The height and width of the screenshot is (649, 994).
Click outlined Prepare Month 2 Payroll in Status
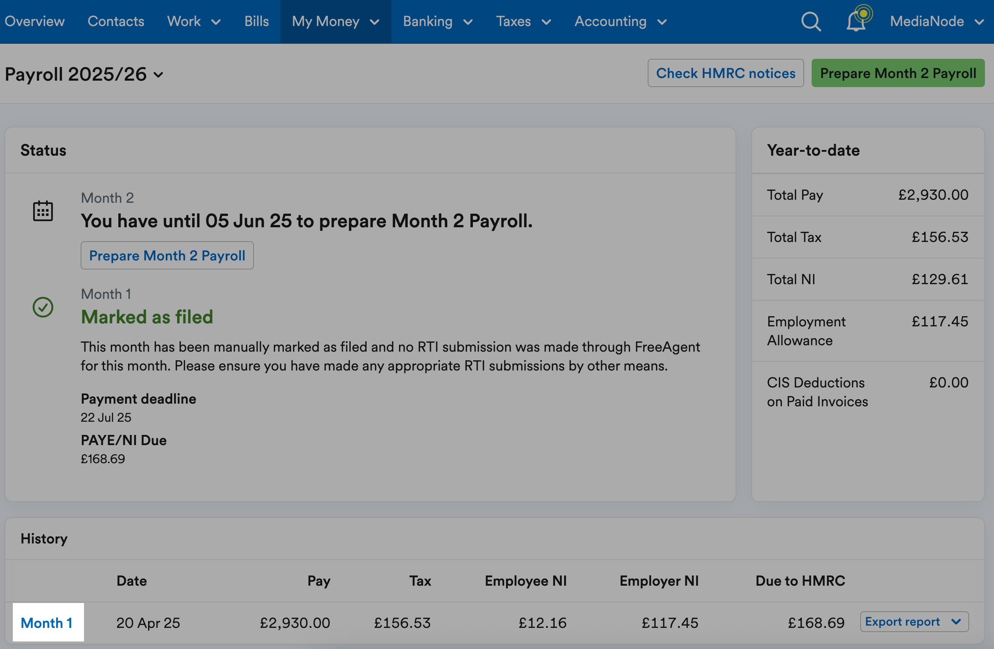(167, 255)
